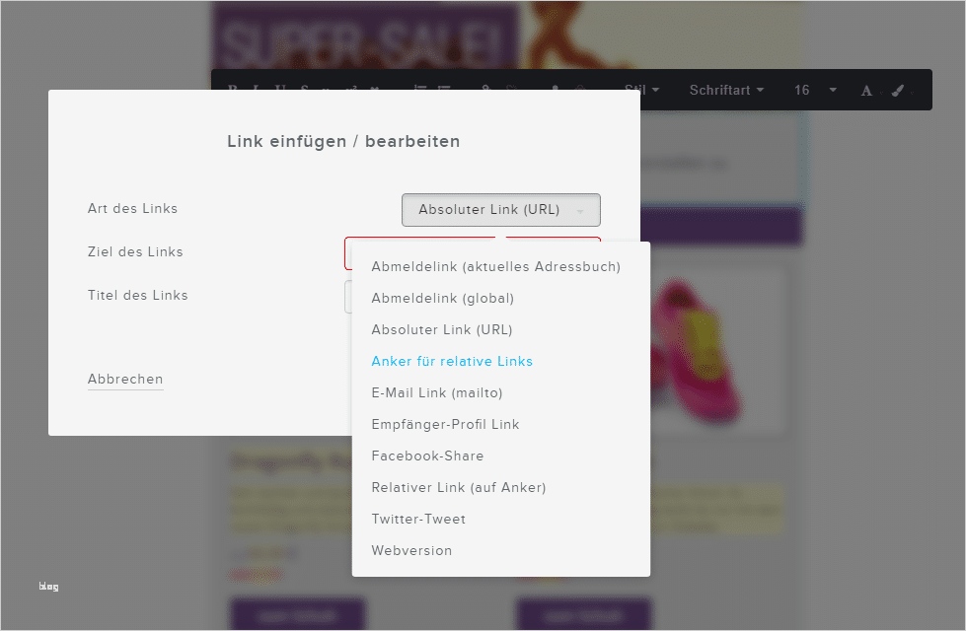Select Absoluter Link (URL) in the list
This screenshot has width=966, height=631.
442,329
